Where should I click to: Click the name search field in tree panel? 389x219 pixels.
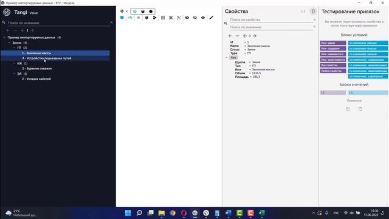click(x=58, y=23)
